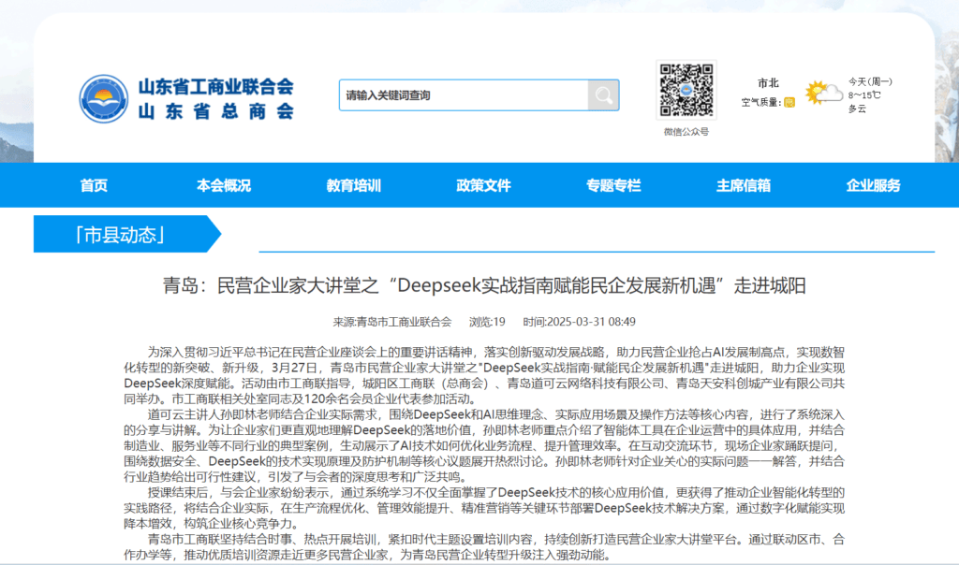Click paragraph starting 为深入贯彻习近平总书记
The width and height of the screenshot is (959, 565).
tap(484, 376)
